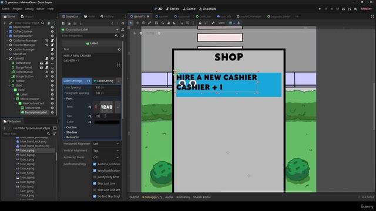Revert the font Color property
This screenshot has height=211, width=376.
tap(90, 122)
